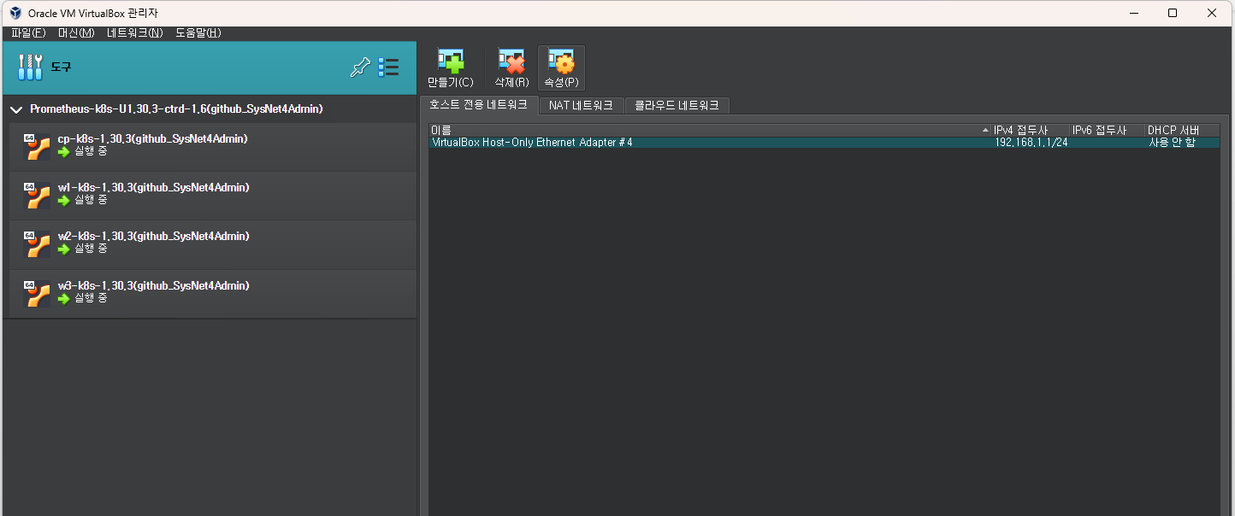Click running-state arrow of w3-k8s VM
This screenshot has height=516, width=1235.
[64, 298]
